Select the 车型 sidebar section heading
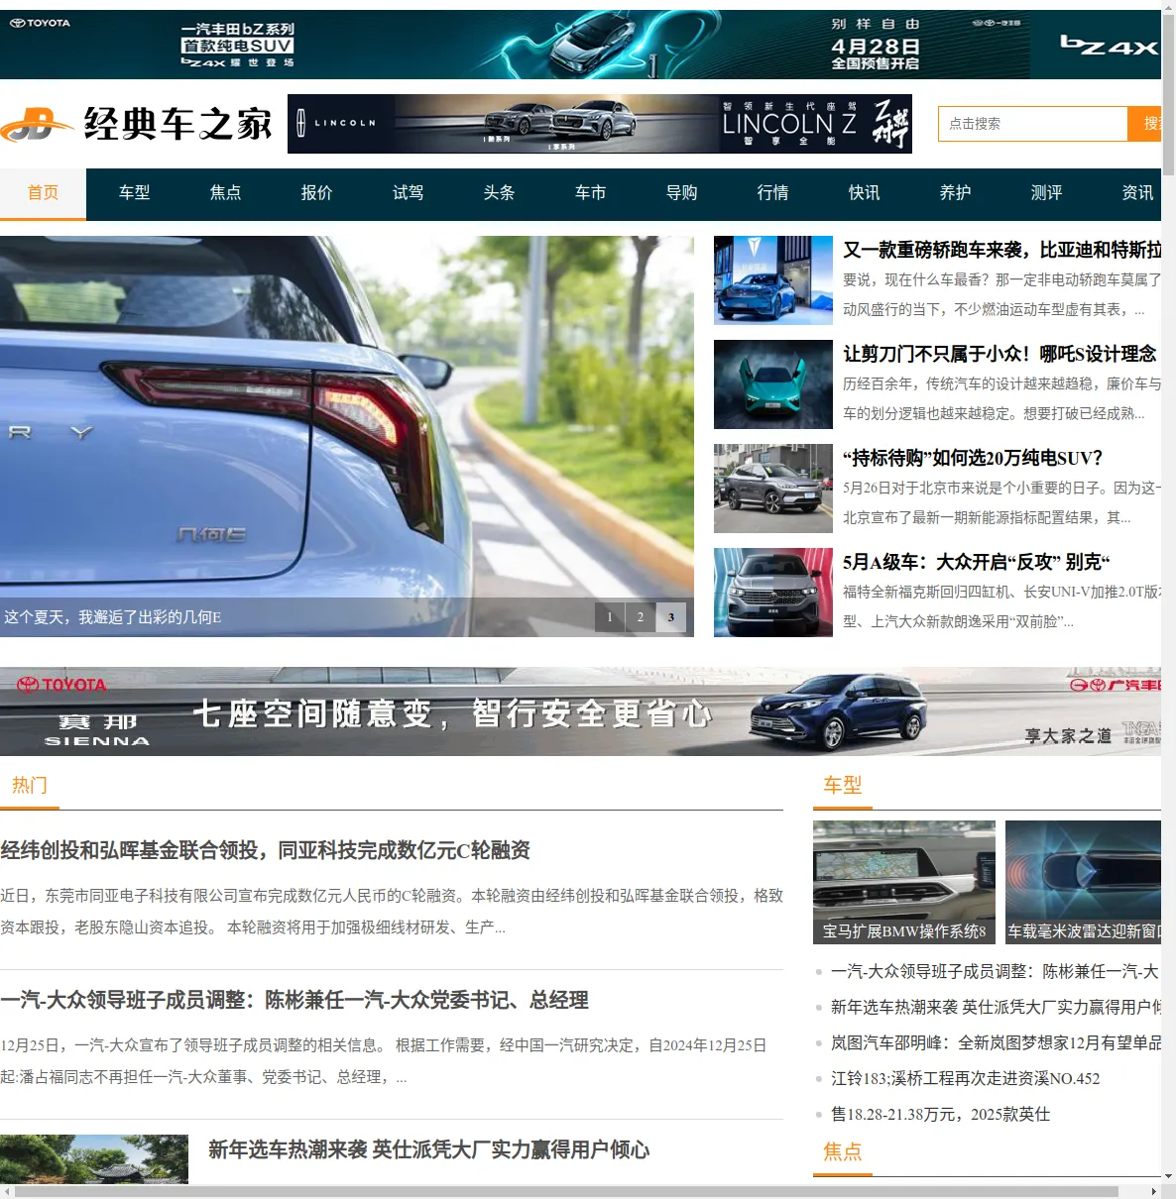The height and width of the screenshot is (1199, 1176). pos(843,786)
